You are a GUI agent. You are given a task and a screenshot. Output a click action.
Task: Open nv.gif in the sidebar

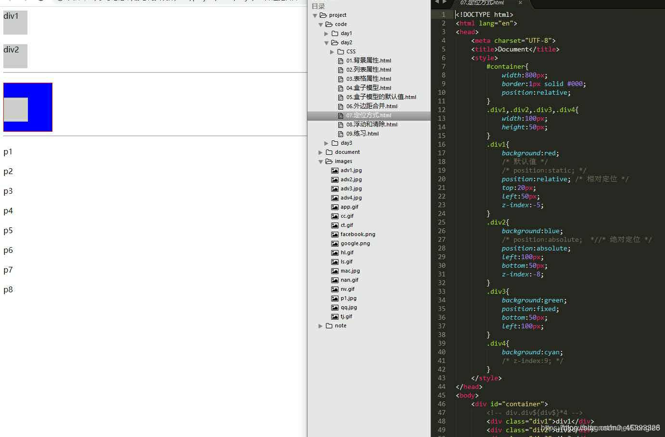[347, 289]
